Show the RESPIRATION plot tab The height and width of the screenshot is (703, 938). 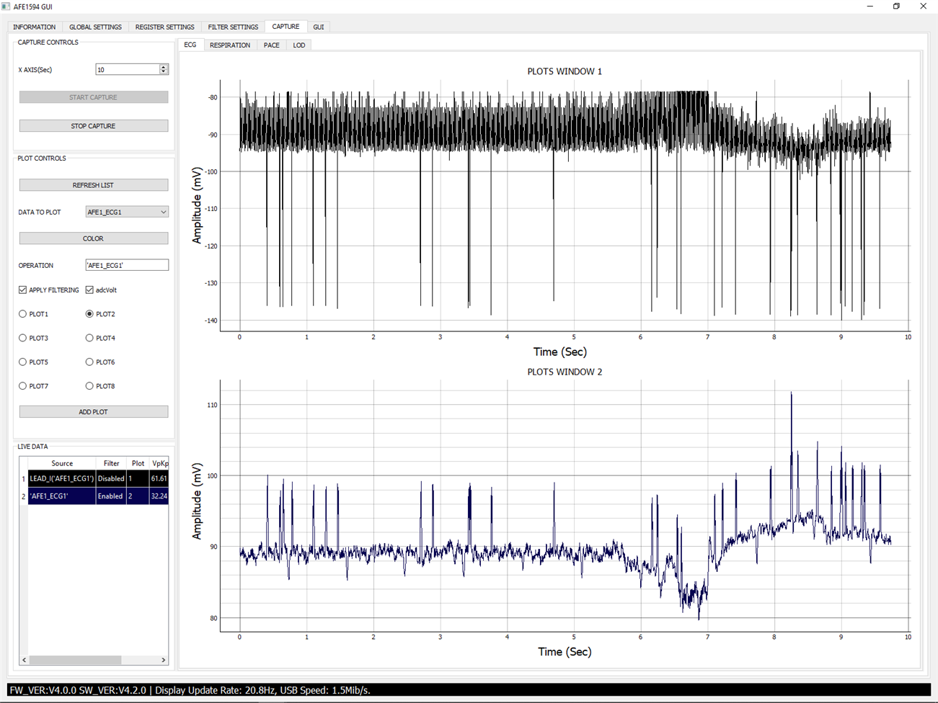click(230, 45)
